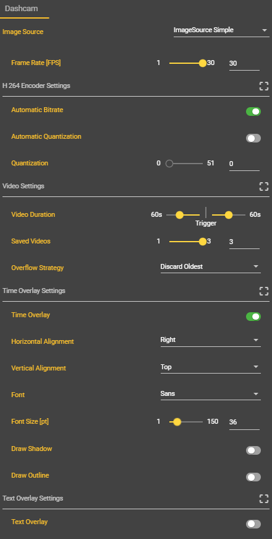
Task: Turn on the Text Overlay switch
Action: (x=253, y=524)
